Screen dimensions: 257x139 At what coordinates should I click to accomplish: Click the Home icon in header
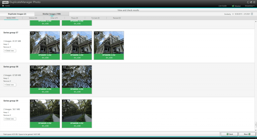(3, 6)
